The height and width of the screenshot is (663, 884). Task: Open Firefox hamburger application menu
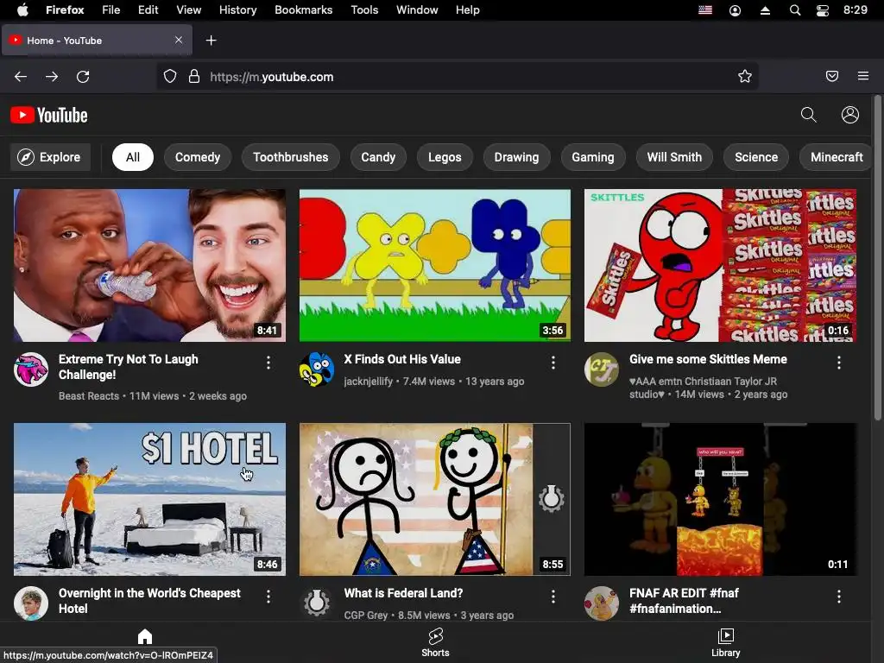pos(863,76)
